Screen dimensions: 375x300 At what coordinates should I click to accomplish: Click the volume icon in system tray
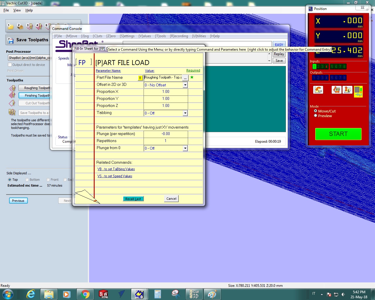(x=343, y=294)
